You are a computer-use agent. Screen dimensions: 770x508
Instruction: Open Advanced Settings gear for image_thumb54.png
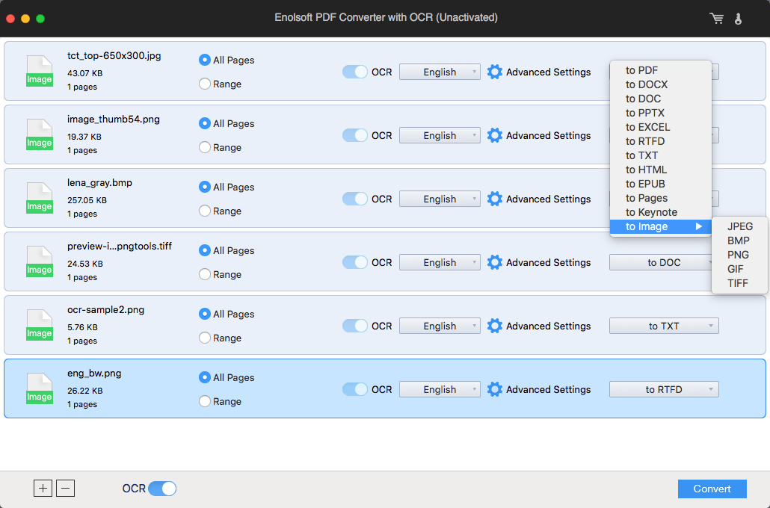point(494,135)
